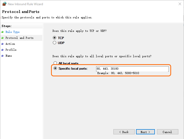Select the Name step in sidebar
Screen dimensions: 184x139
[x=9, y=56]
